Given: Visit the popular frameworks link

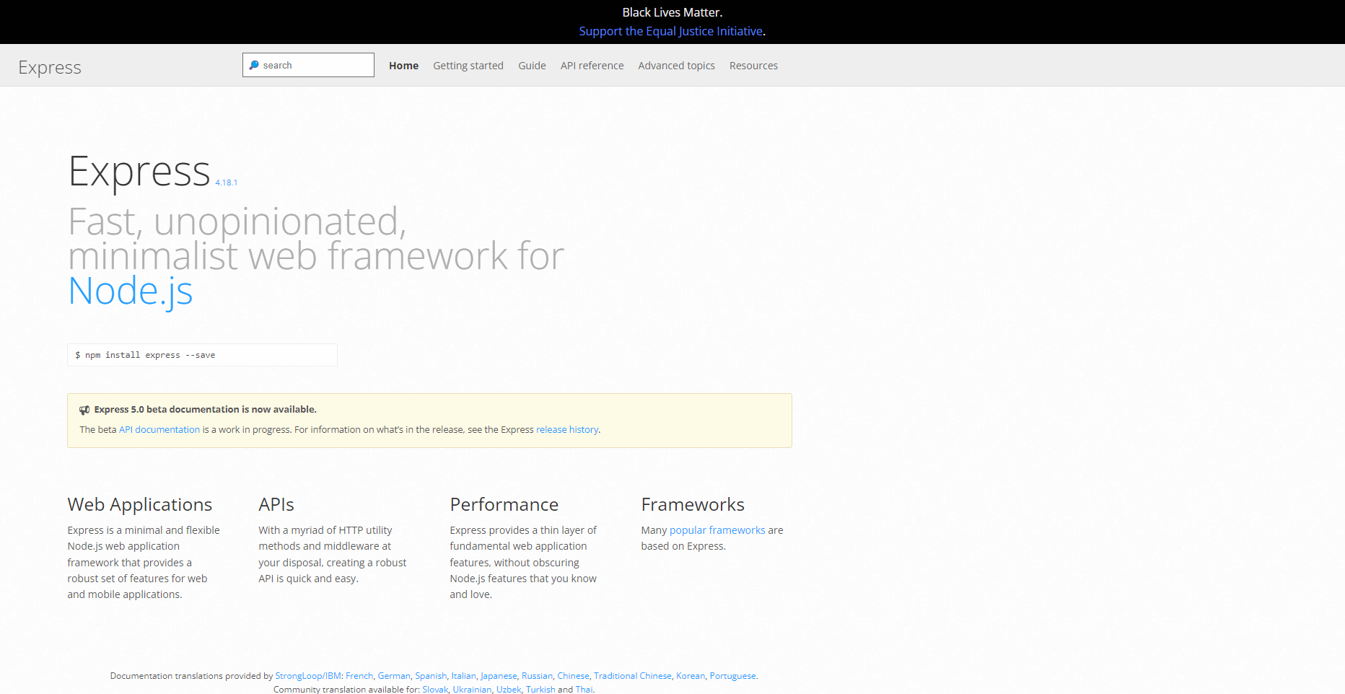Looking at the screenshot, I should click(x=717, y=530).
